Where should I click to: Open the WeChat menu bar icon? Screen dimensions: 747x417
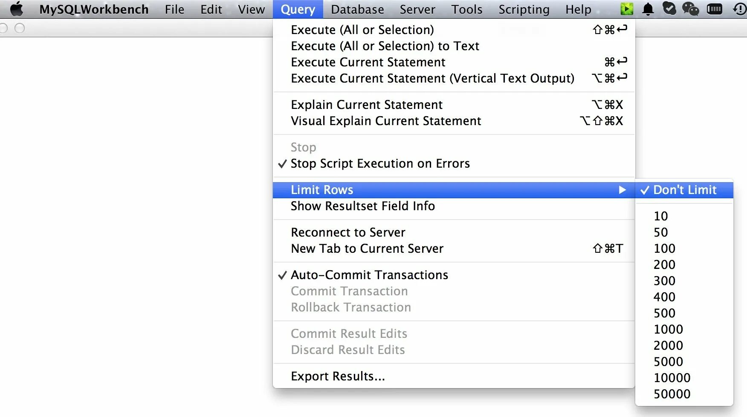pyautogui.click(x=690, y=9)
